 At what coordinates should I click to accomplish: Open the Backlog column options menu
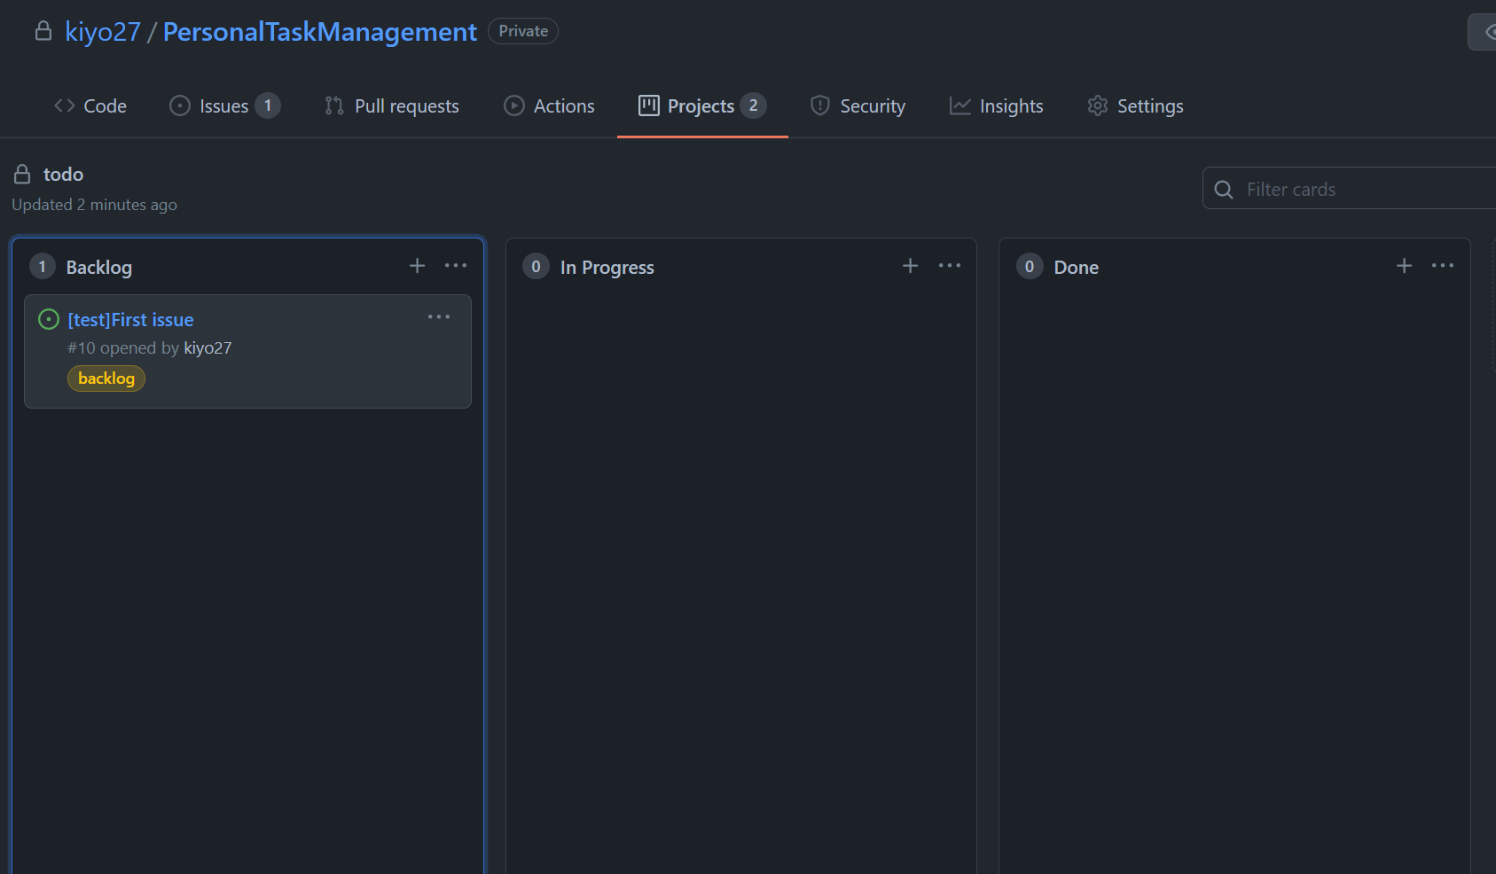(456, 265)
